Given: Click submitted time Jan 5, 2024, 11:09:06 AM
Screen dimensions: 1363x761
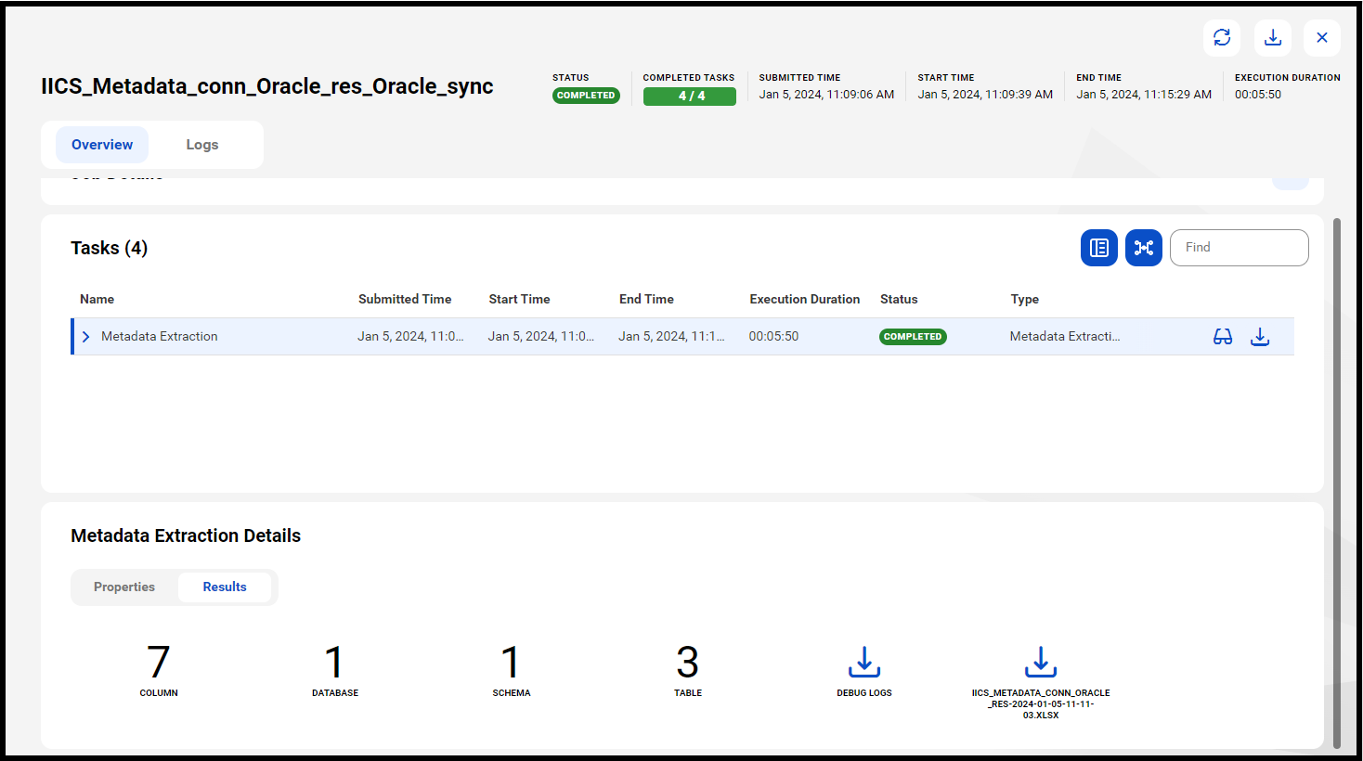Looking at the screenshot, I should click(826, 95).
